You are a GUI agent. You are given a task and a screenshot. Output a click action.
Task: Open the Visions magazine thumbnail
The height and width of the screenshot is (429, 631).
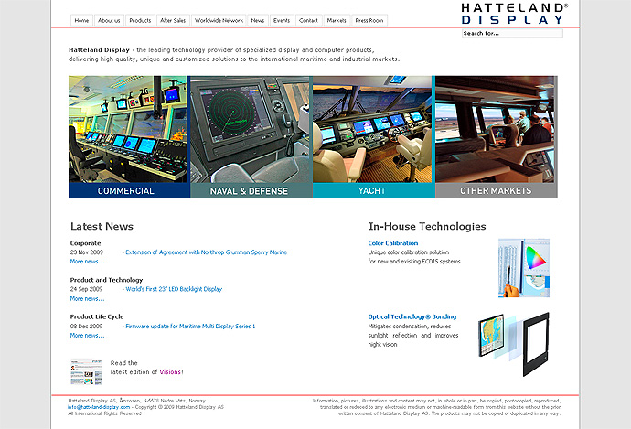[x=87, y=370]
